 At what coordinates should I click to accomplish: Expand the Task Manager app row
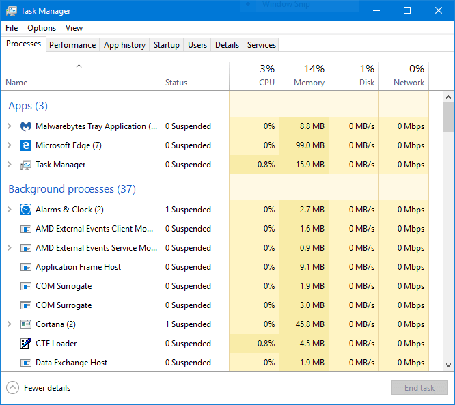coord(10,165)
